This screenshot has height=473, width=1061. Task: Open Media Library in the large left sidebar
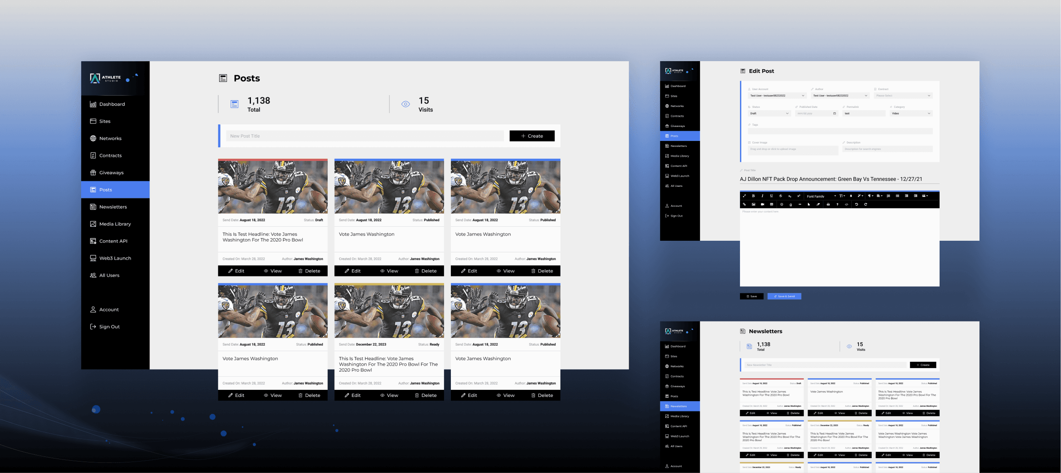[x=115, y=224]
